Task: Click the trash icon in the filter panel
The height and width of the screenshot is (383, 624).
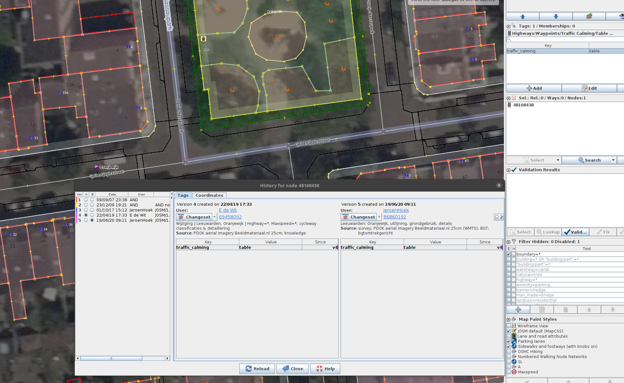Action: pyautogui.click(x=565, y=310)
